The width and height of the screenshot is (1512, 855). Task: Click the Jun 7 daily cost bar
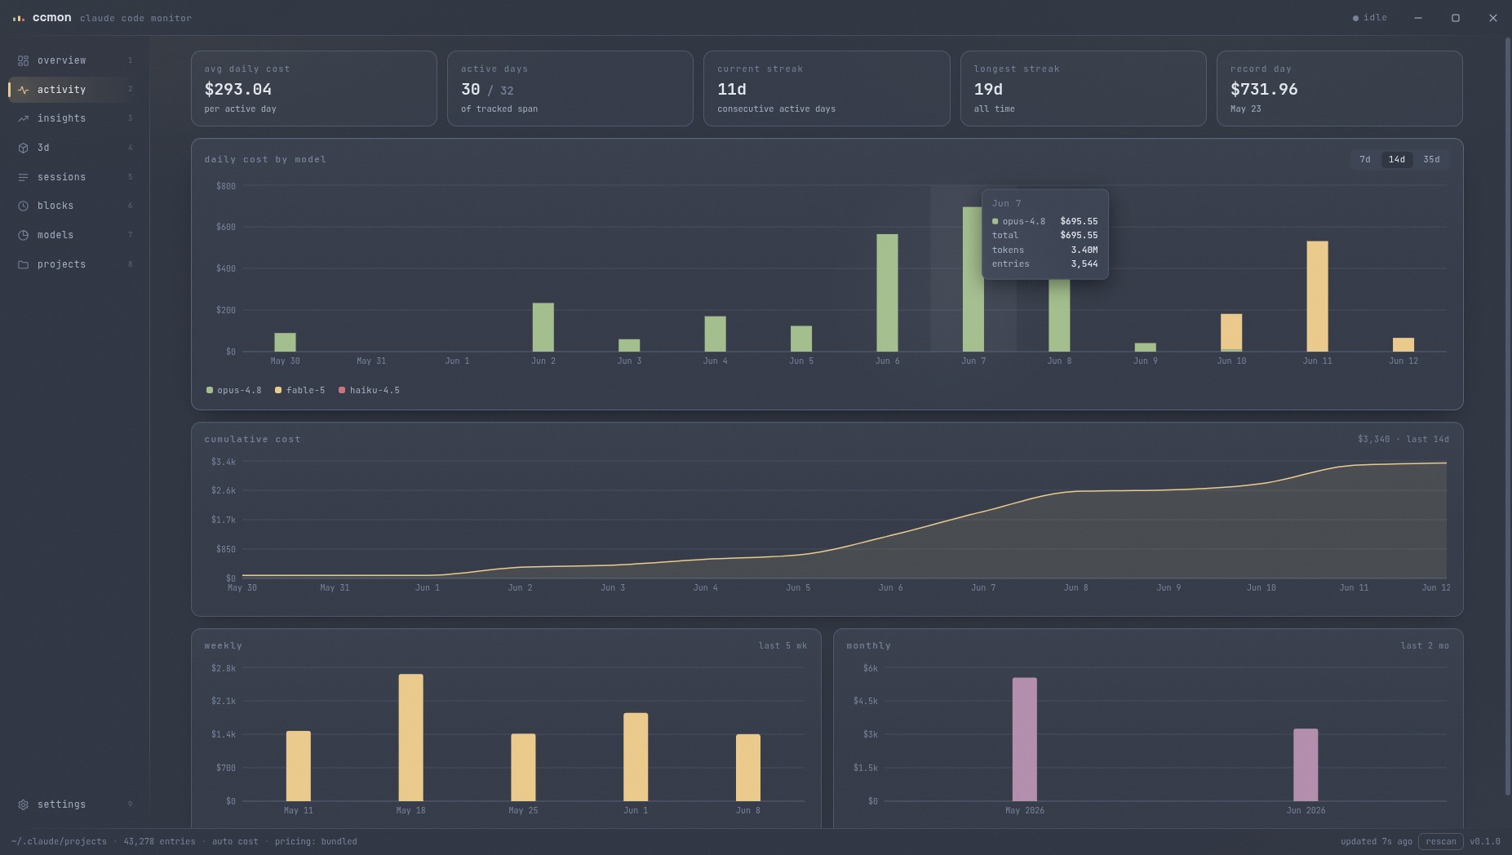973,279
